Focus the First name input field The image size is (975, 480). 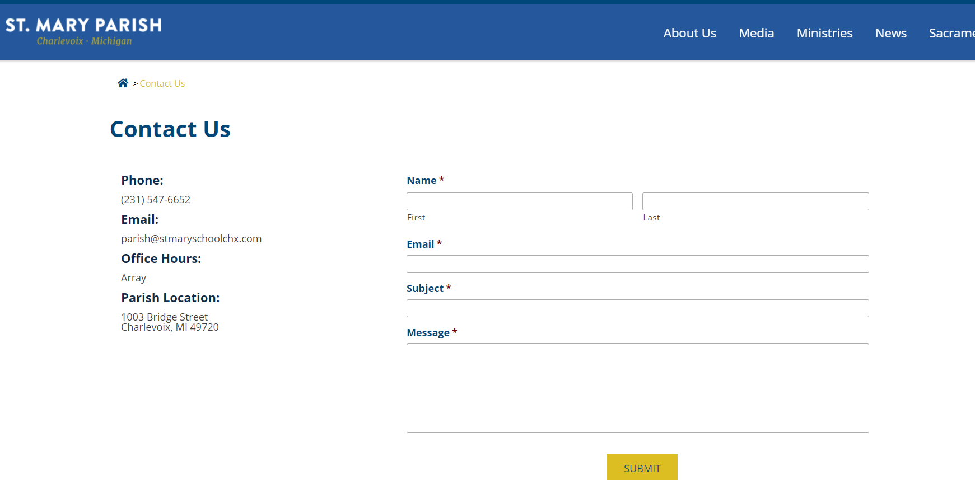[519, 201]
